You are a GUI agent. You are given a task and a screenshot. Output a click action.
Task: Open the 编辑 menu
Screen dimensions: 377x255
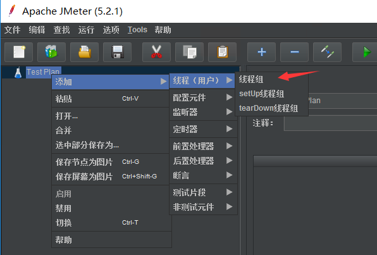pyautogui.click(x=37, y=30)
